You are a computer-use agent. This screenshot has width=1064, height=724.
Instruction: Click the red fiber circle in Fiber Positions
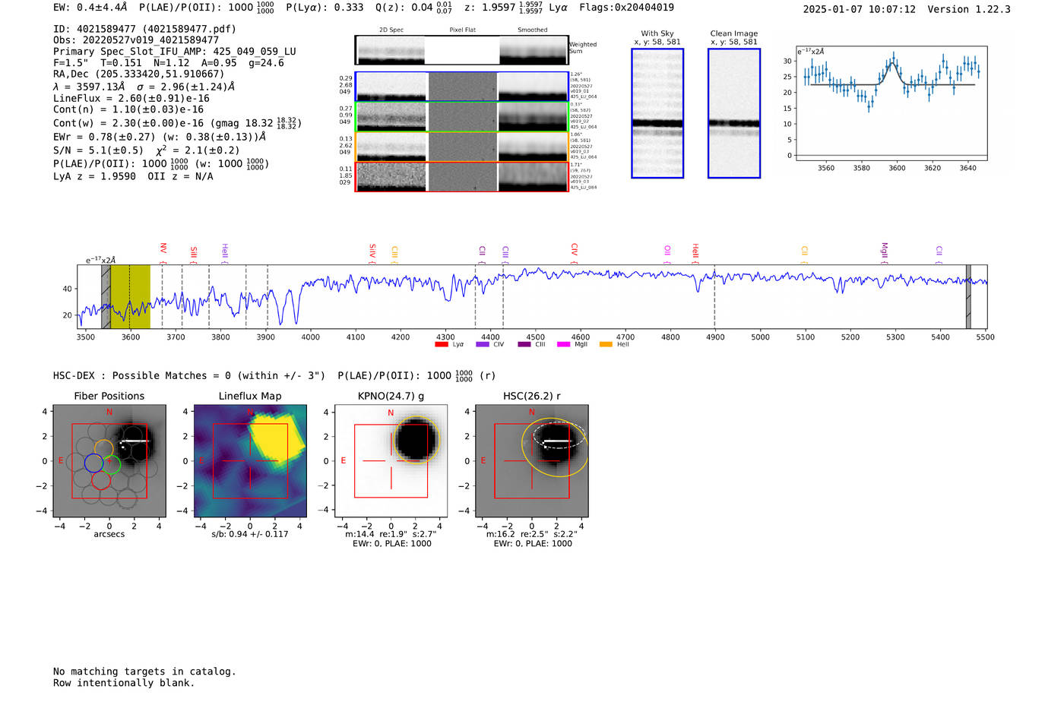pyautogui.click(x=102, y=479)
